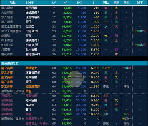The image size is (148, 126).
Task: Click the 吸收 column header
Action: (127, 3)
